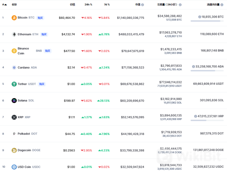Click the Cardano logo icon
This screenshot has height=171, width=227.
click(x=14, y=67)
